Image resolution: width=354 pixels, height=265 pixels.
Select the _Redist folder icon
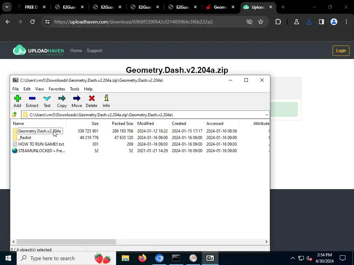(x=15, y=137)
